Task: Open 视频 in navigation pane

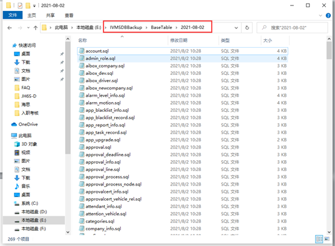Action: pos(25,152)
